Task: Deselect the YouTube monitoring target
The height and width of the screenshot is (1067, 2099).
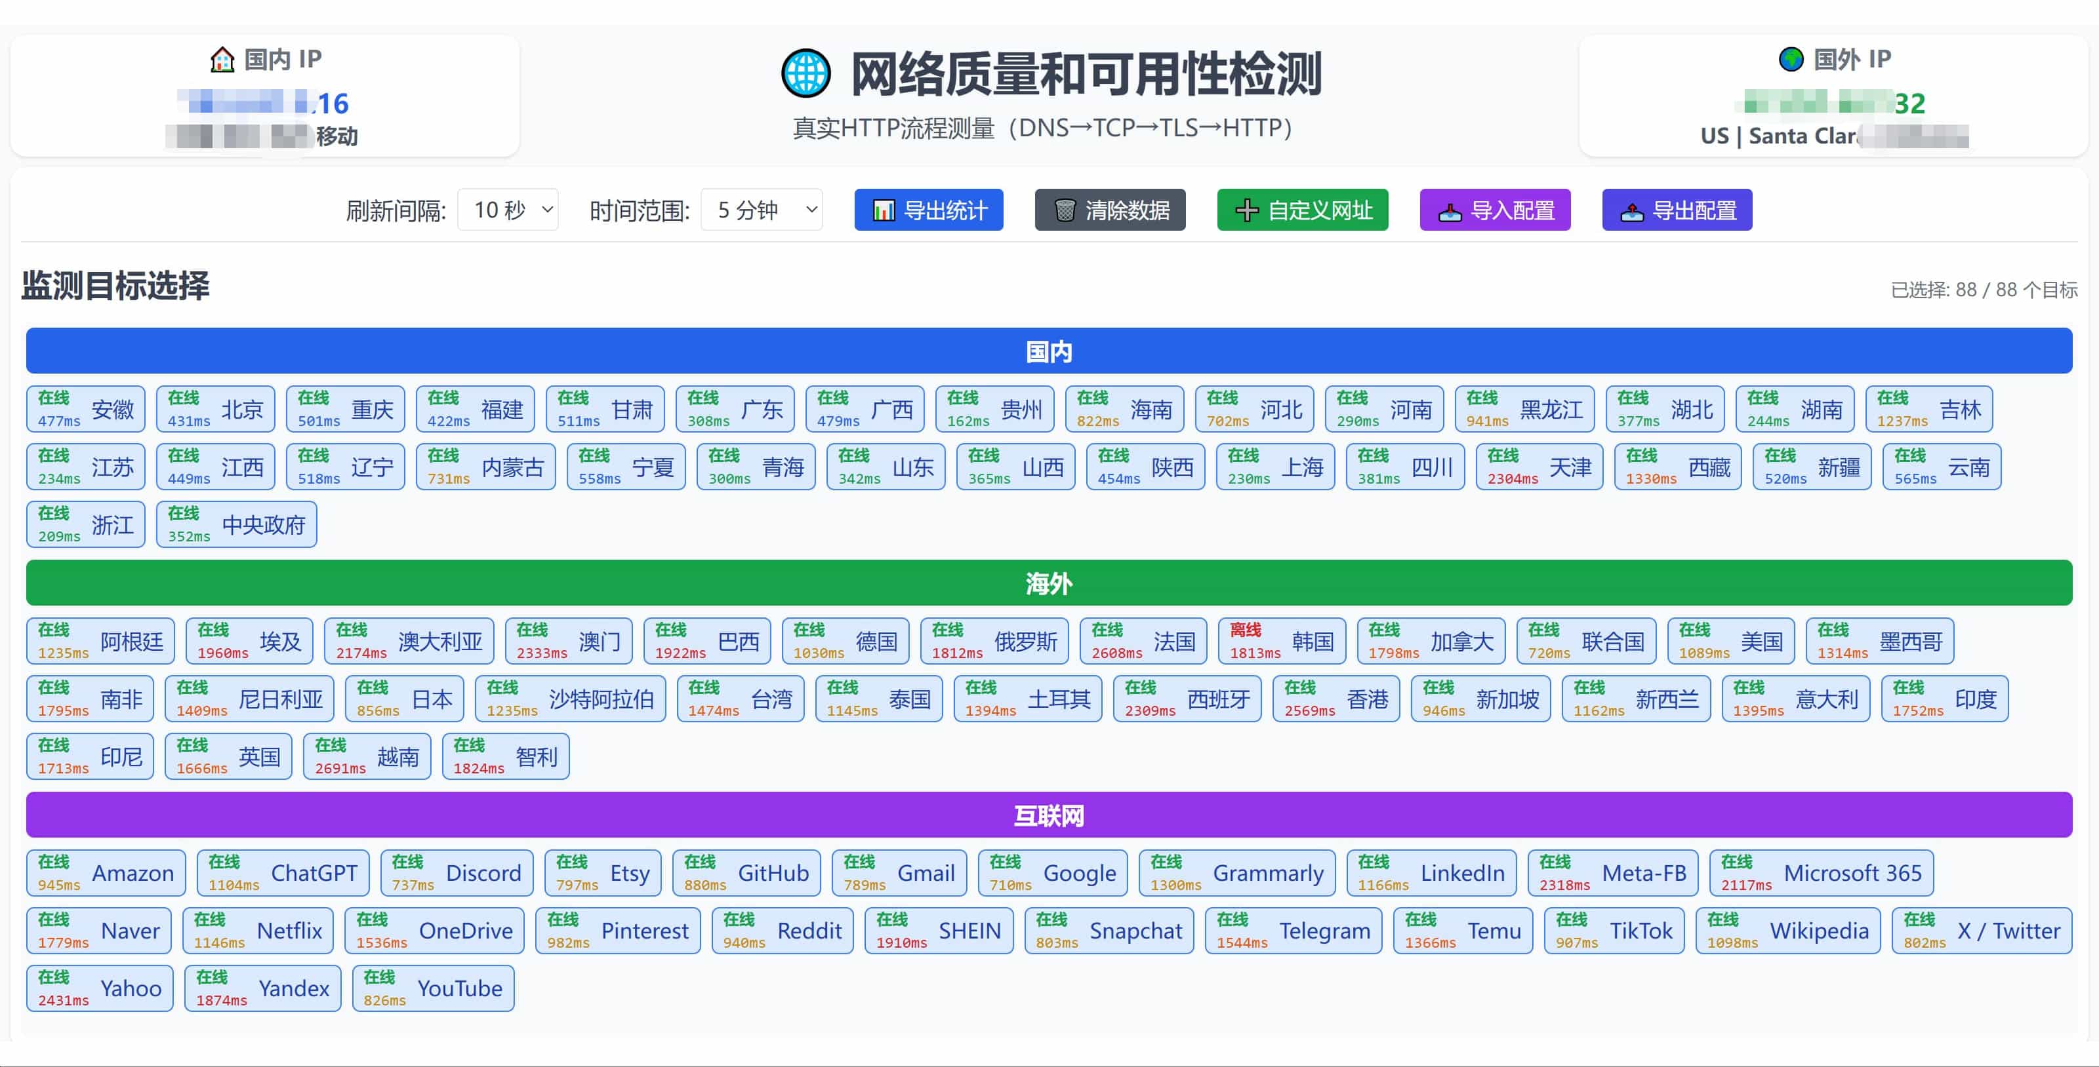Action: tap(433, 988)
